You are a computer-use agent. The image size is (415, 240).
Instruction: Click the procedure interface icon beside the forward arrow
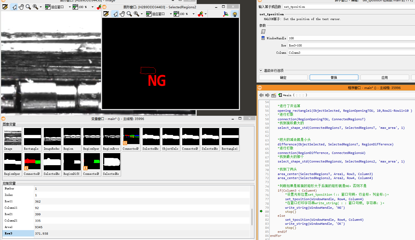tap(273, 95)
